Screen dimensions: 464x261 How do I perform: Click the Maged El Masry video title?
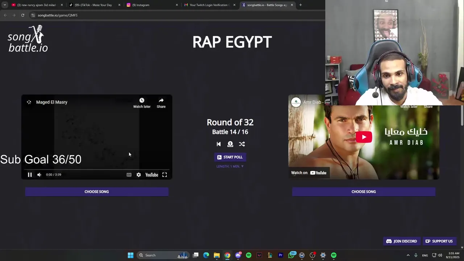click(52, 102)
